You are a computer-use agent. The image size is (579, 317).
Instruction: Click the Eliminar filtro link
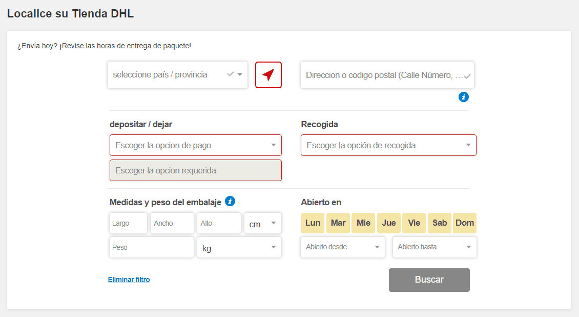[x=129, y=279]
